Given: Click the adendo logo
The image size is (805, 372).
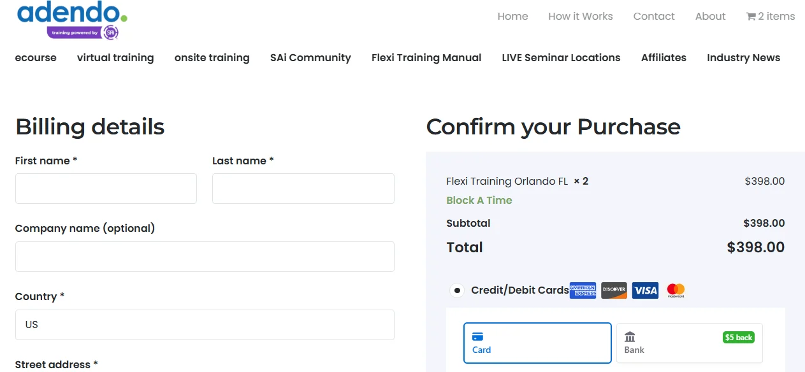Looking at the screenshot, I should [x=72, y=20].
